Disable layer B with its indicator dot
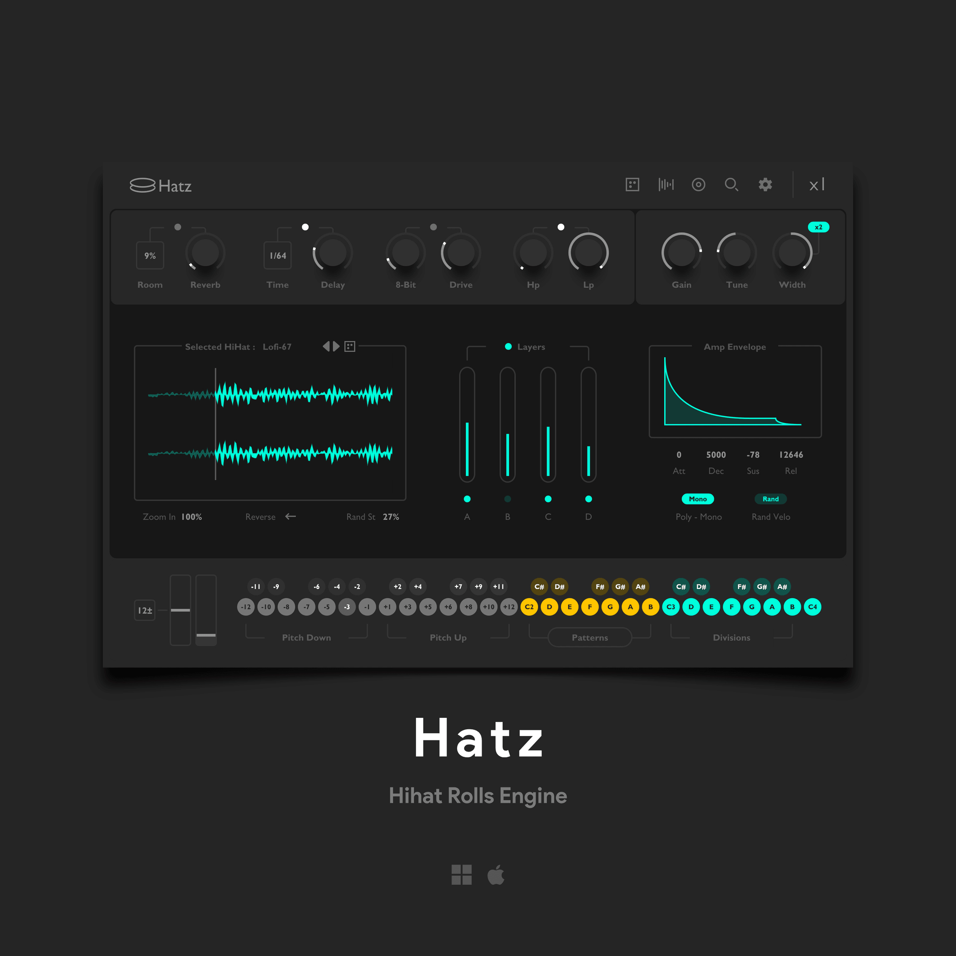 click(x=508, y=499)
